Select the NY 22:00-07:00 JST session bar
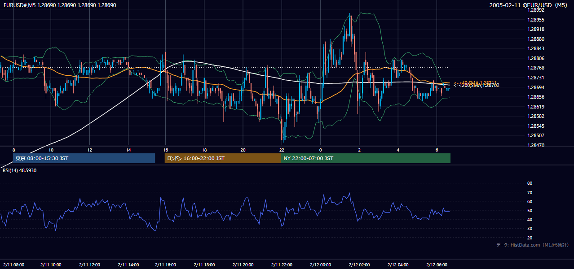The height and width of the screenshot is (269, 574). tap(366, 158)
